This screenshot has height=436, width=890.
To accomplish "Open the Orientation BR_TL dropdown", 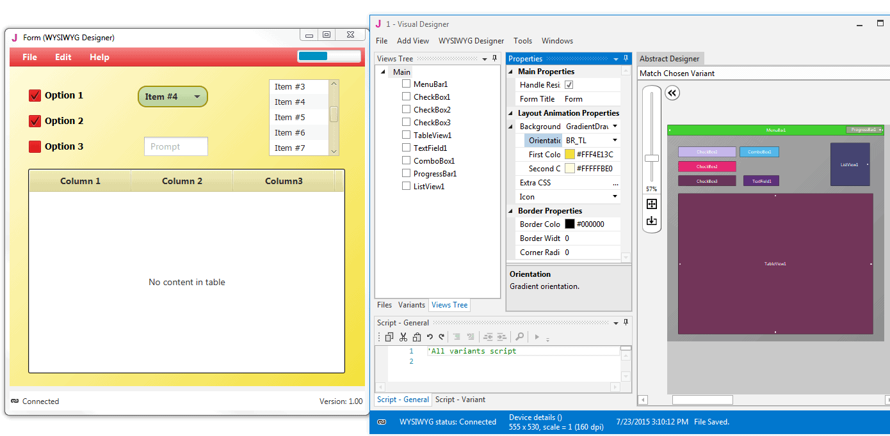I will pos(615,141).
